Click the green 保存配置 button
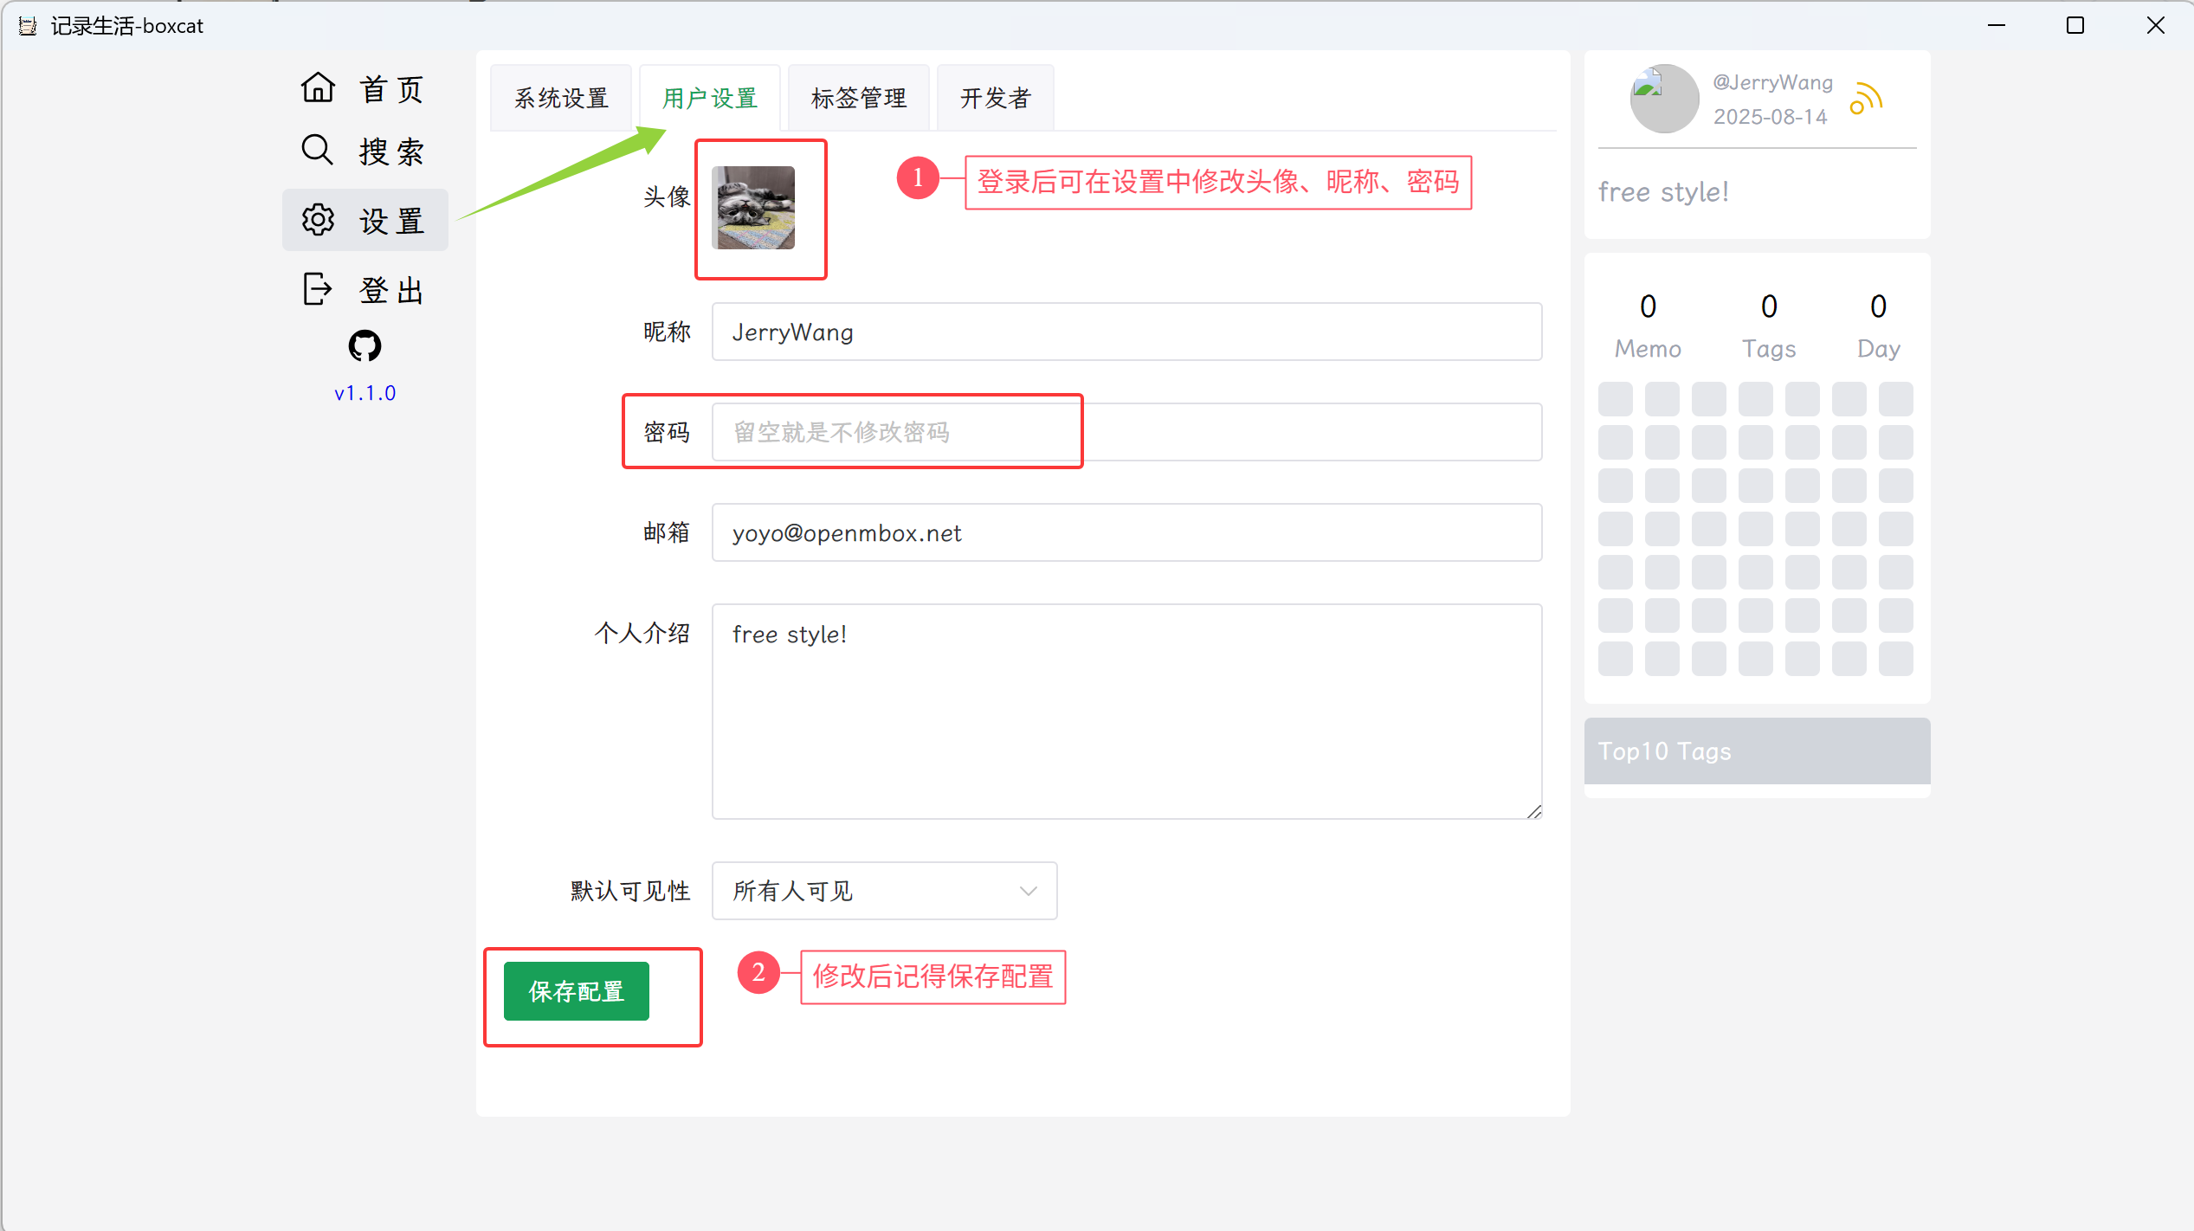Screen dimensions: 2194x1231 (577, 991)
